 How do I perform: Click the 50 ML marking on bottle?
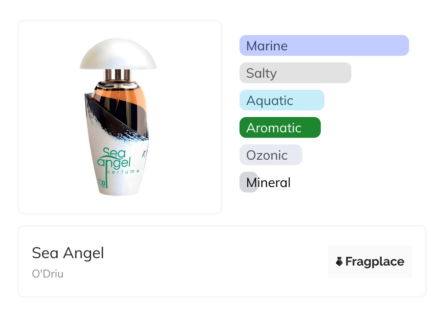(102, 182)
